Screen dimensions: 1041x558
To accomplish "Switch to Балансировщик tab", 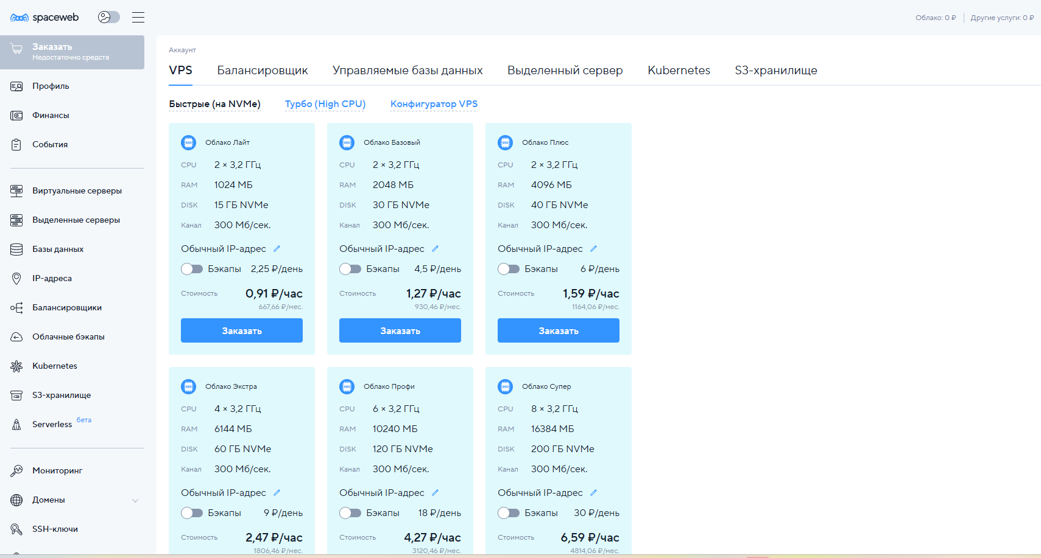I will [263, 71].
